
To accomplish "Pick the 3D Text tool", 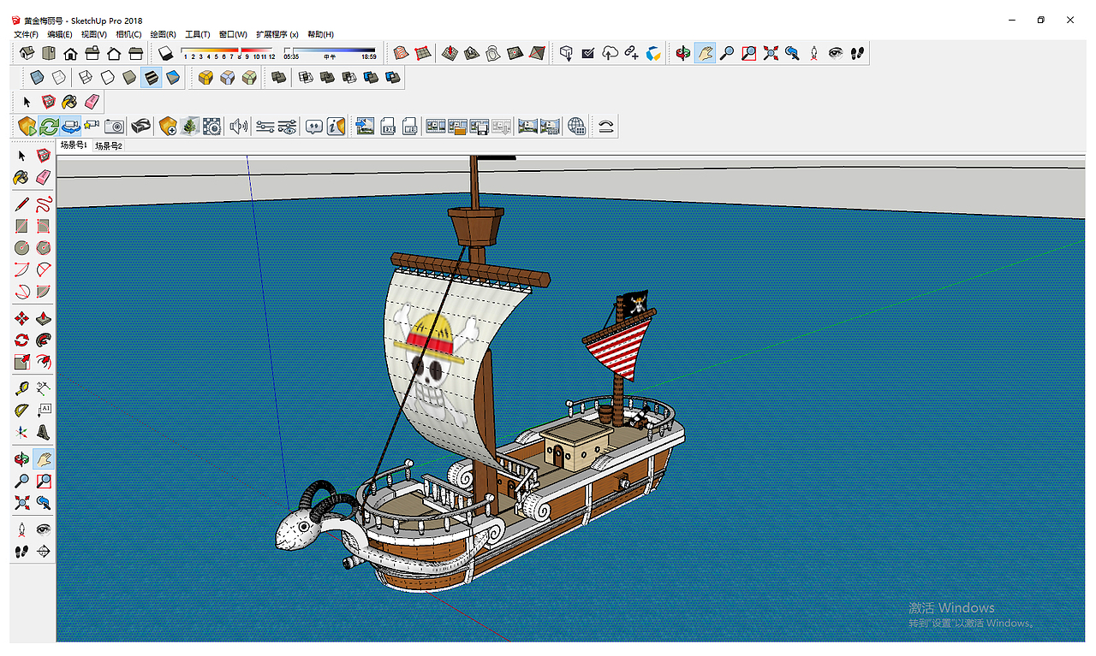I will (x=43, y=432).
